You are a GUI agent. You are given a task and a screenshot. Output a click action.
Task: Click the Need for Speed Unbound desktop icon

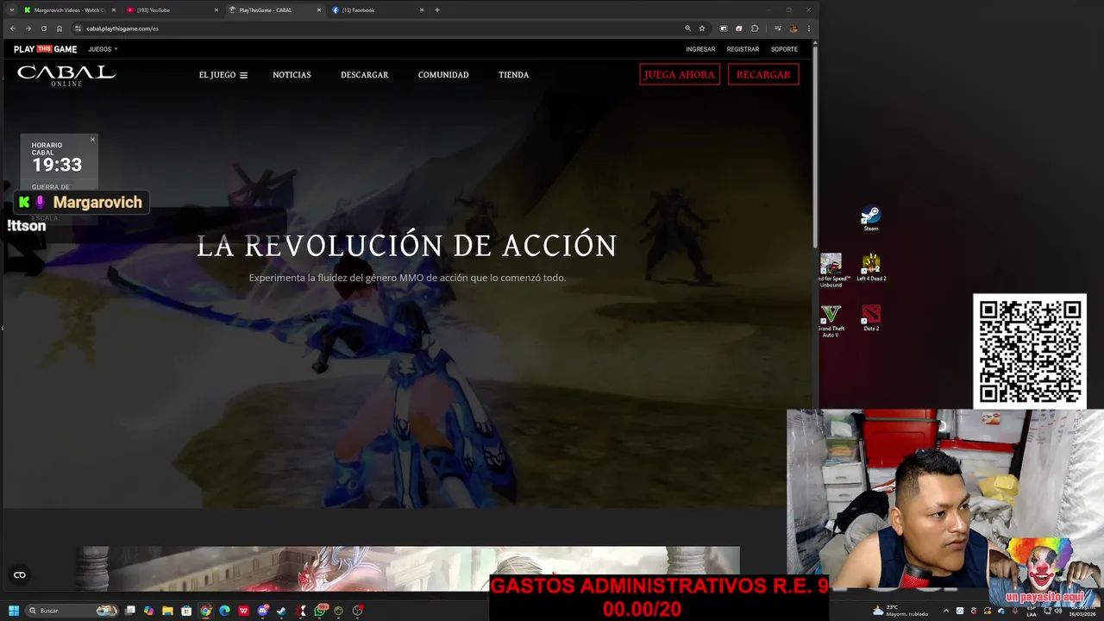click(x=831, y=270)
